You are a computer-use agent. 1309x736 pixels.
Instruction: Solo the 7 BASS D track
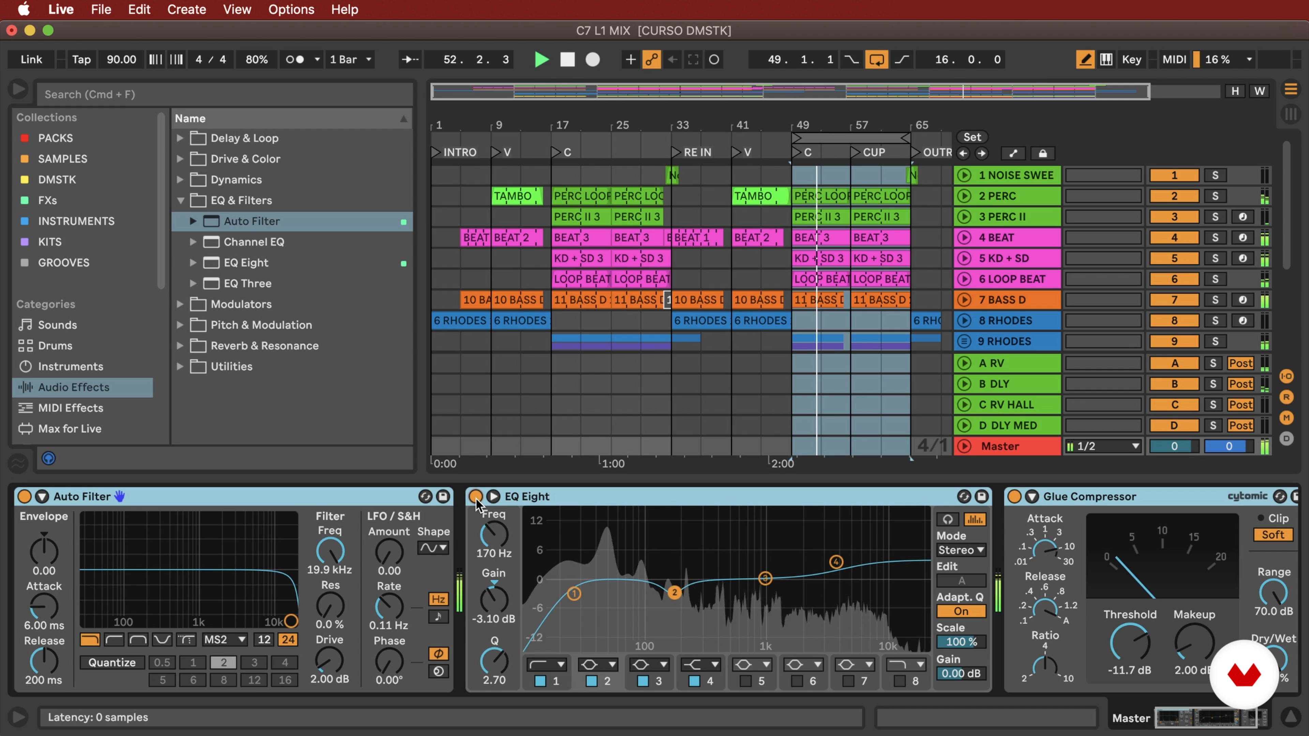(1215, 300)
